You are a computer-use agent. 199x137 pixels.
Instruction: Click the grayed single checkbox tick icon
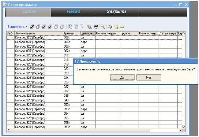click(50, 27)
